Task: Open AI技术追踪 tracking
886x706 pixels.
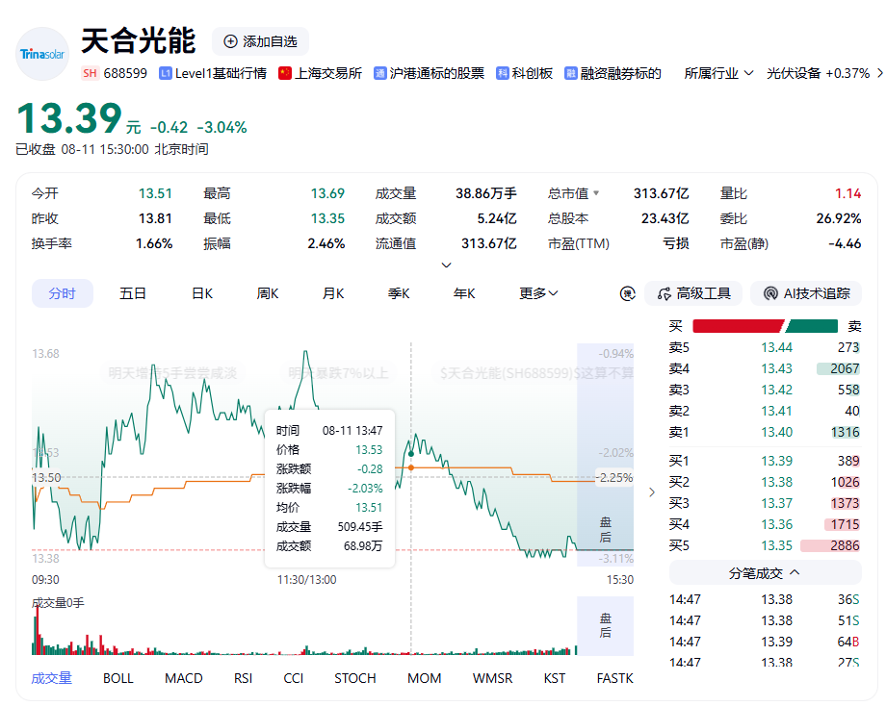Action: [806, 293]
